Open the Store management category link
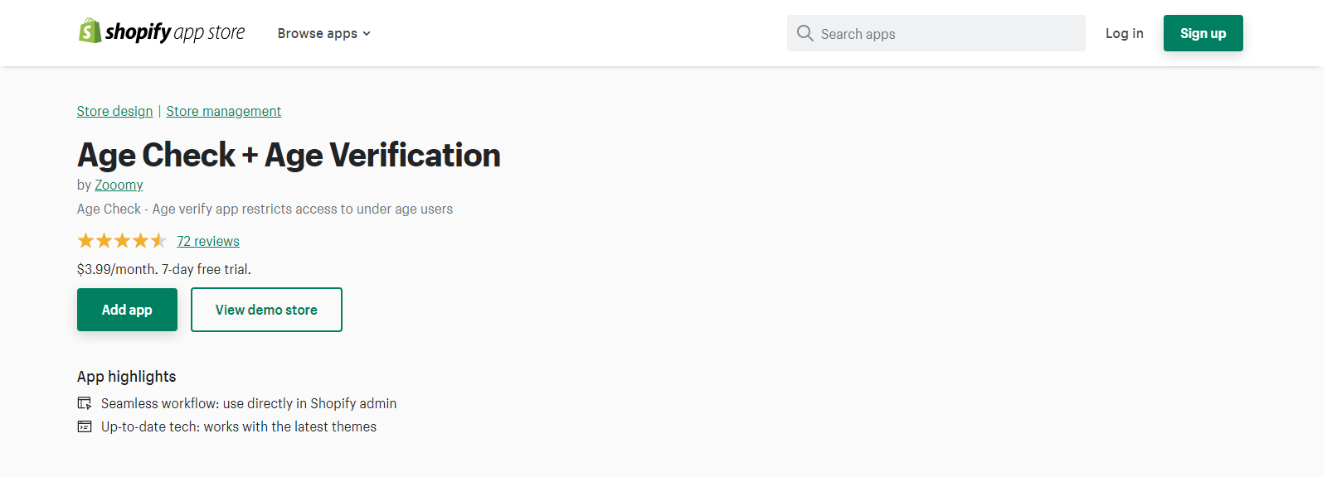The image size is (1332, 496). tap(223, 111)
